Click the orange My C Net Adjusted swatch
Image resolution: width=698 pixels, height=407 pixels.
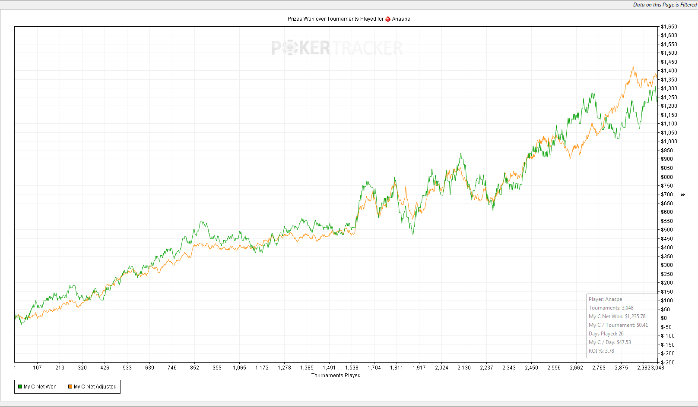pos(70,387)
